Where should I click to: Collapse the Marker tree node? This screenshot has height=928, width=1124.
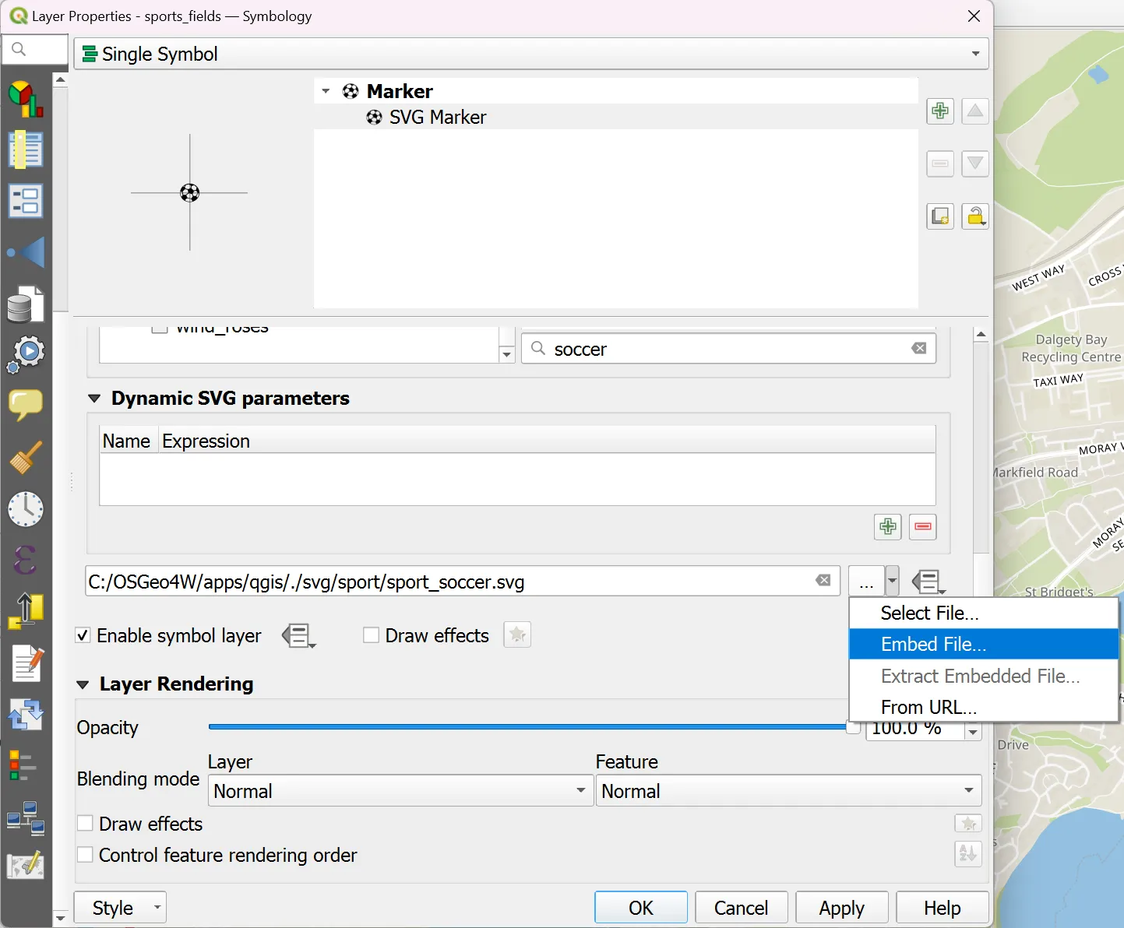tap(326, 91)
